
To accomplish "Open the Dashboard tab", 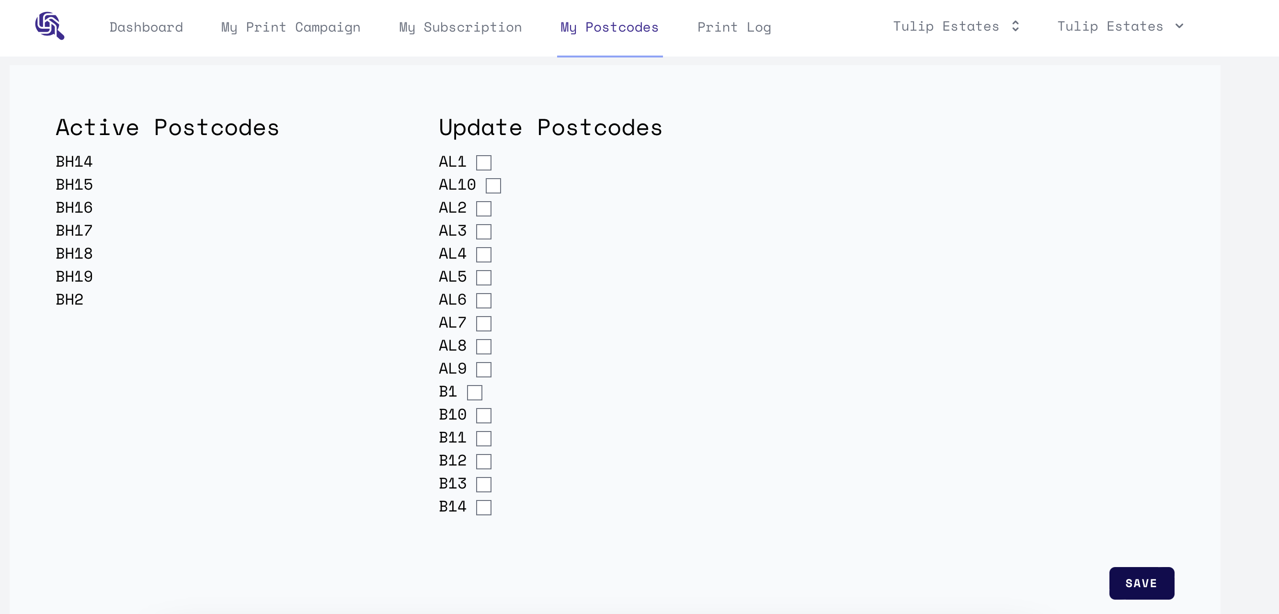I will tap(146, 27).
